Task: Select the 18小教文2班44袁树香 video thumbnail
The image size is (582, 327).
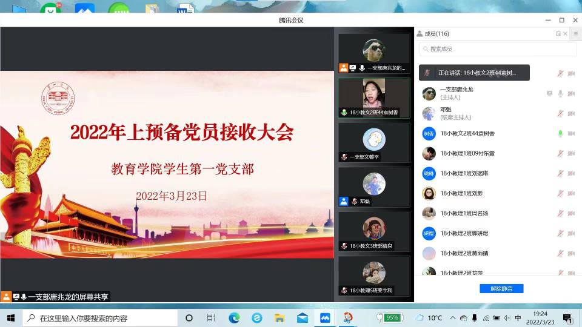Action: [x=373, y=97]
